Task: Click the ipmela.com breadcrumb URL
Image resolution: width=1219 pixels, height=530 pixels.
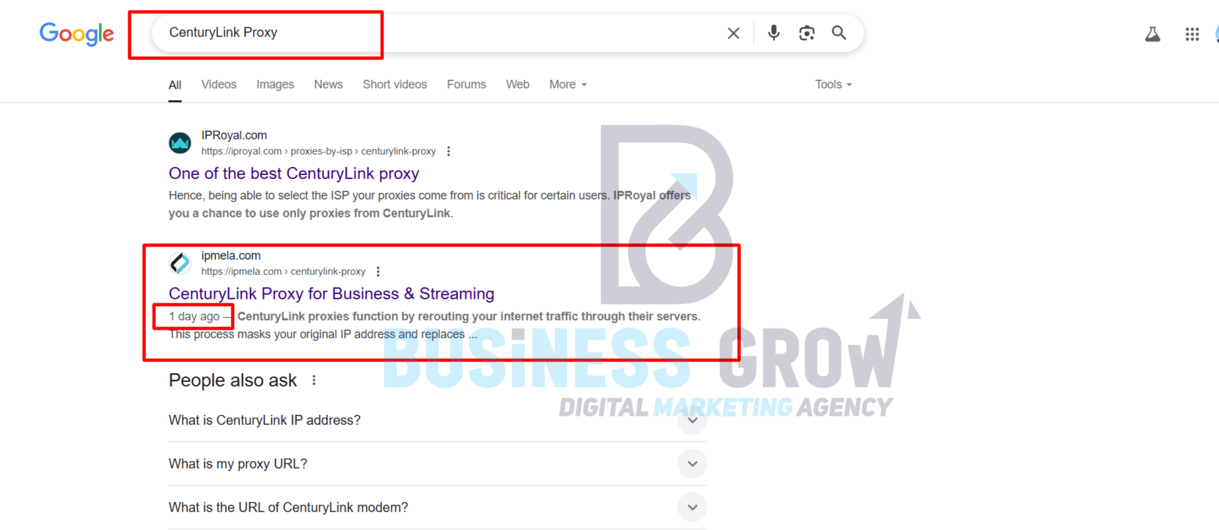Action: click(x=283, y=272)
